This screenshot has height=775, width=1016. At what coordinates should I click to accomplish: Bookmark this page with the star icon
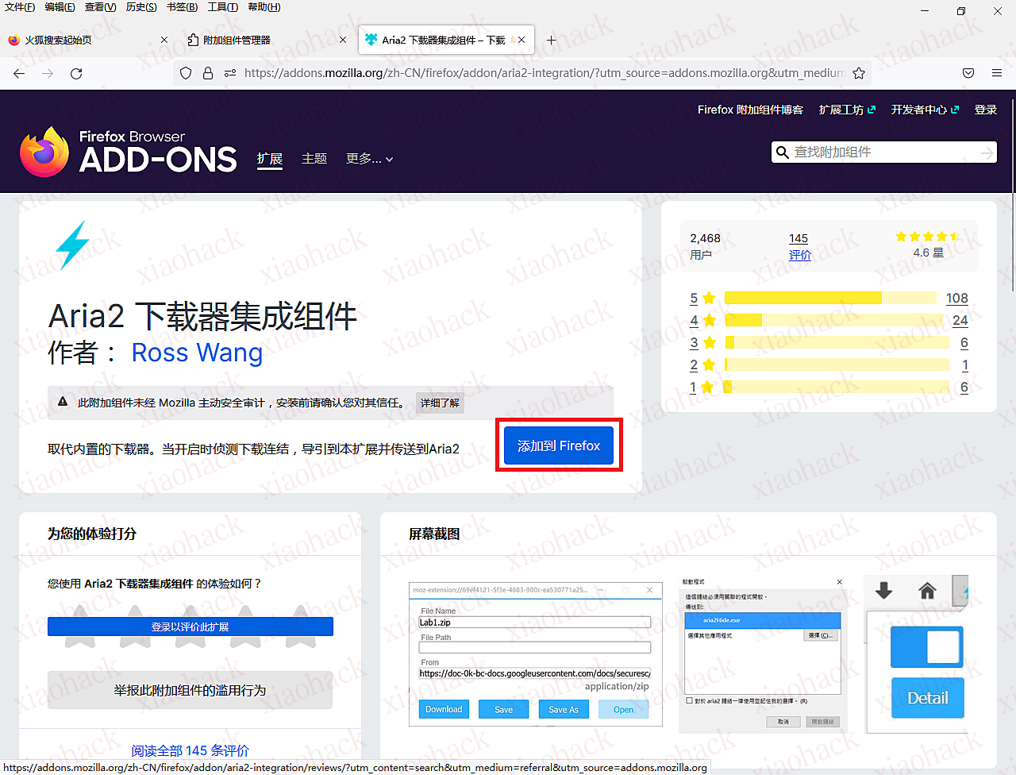click(858, 73)
